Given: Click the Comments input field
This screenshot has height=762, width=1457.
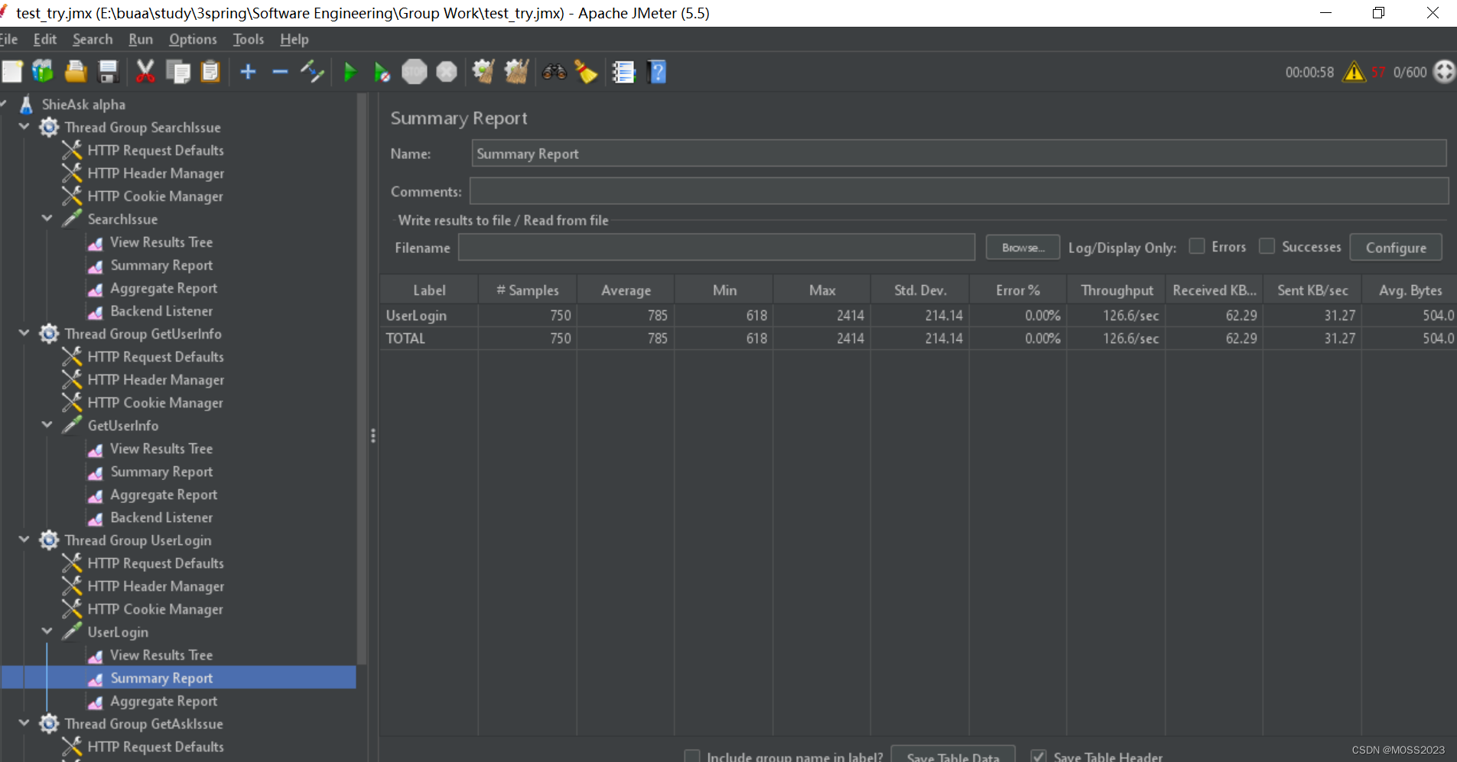Looking at the screenshot, I should (x=959, y=191).
